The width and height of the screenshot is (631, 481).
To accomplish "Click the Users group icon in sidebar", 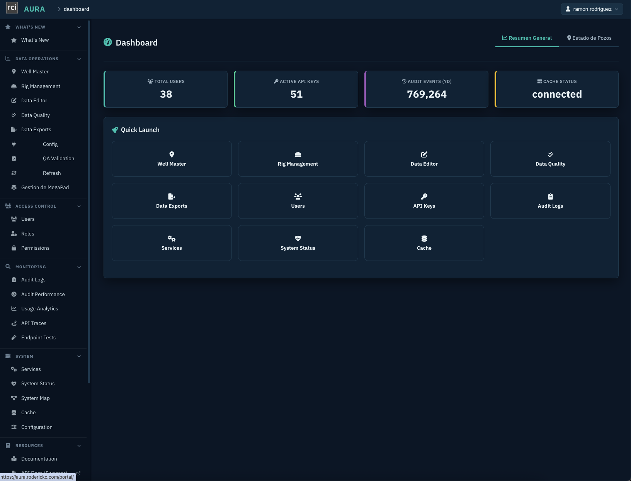I will (x=14, y=219).
